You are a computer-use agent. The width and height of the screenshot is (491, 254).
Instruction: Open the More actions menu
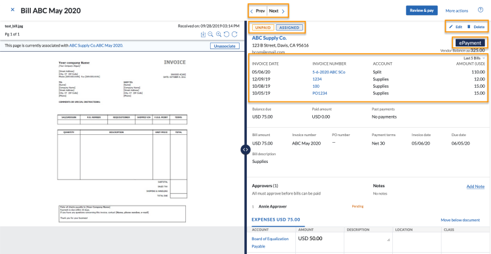click(456, 10)
